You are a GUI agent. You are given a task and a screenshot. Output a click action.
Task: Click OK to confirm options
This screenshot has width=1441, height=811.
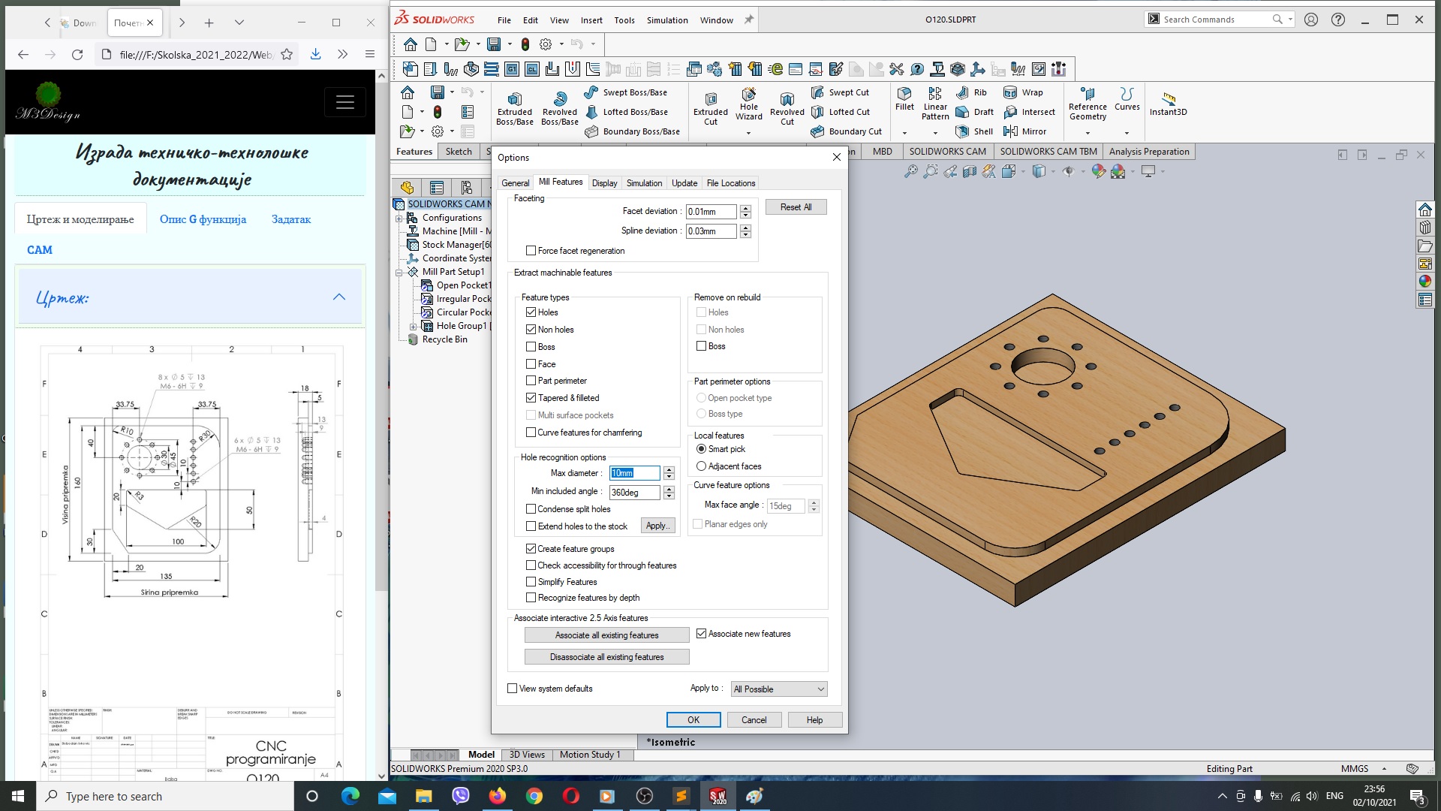(693, 720)
